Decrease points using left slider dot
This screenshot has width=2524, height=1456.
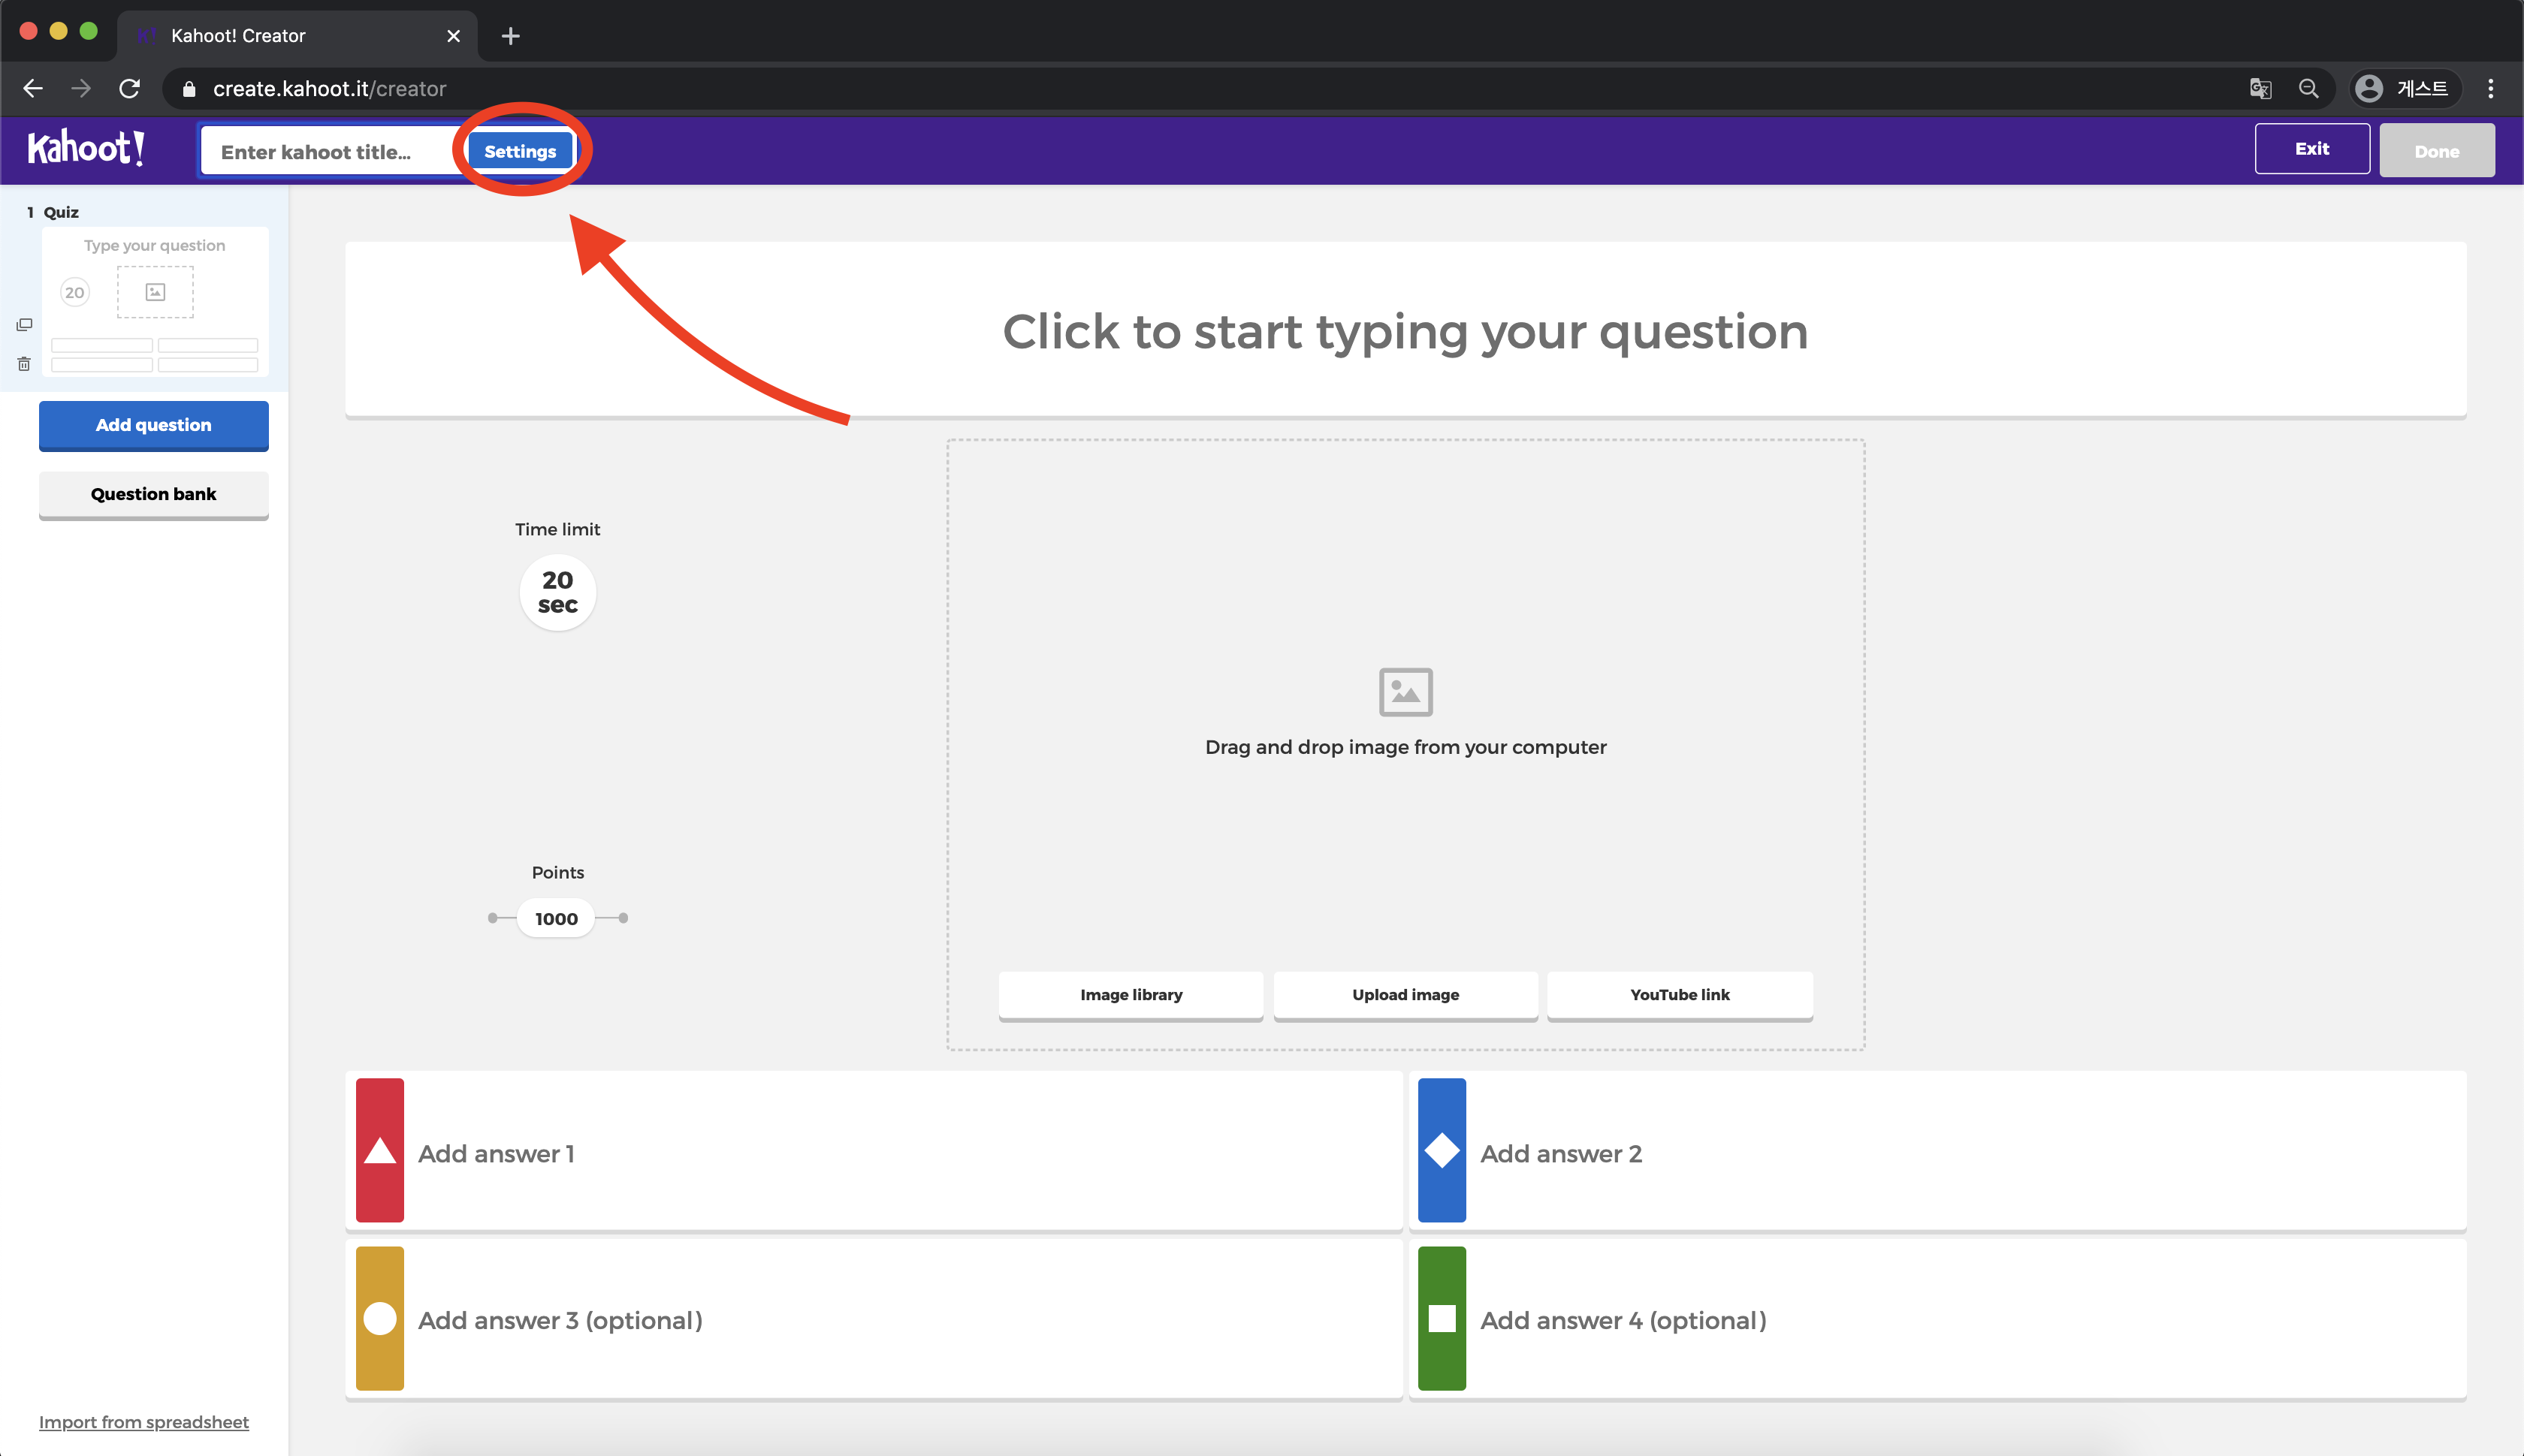pos(492,918)
